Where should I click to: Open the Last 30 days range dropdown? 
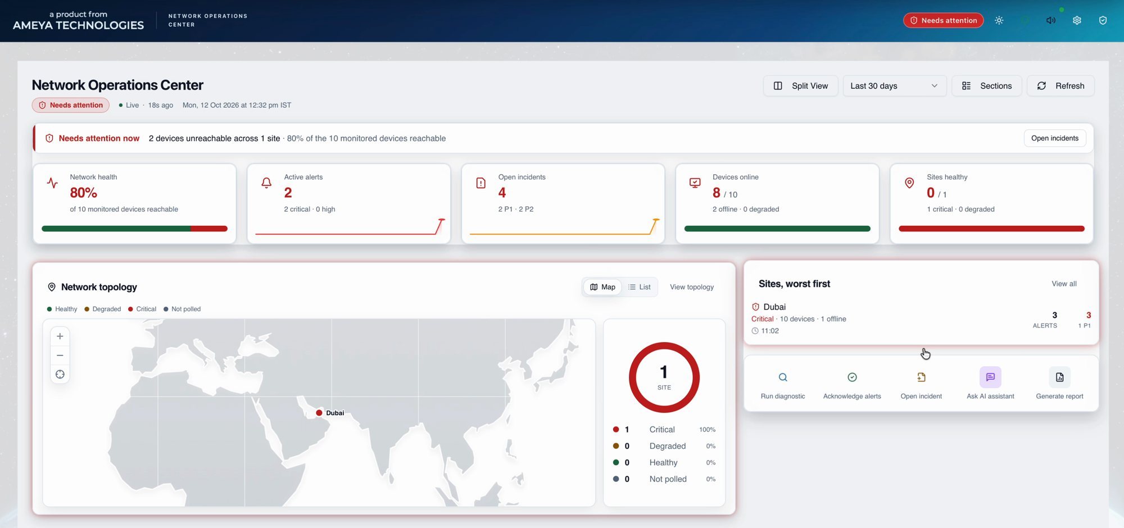point(894,86)
